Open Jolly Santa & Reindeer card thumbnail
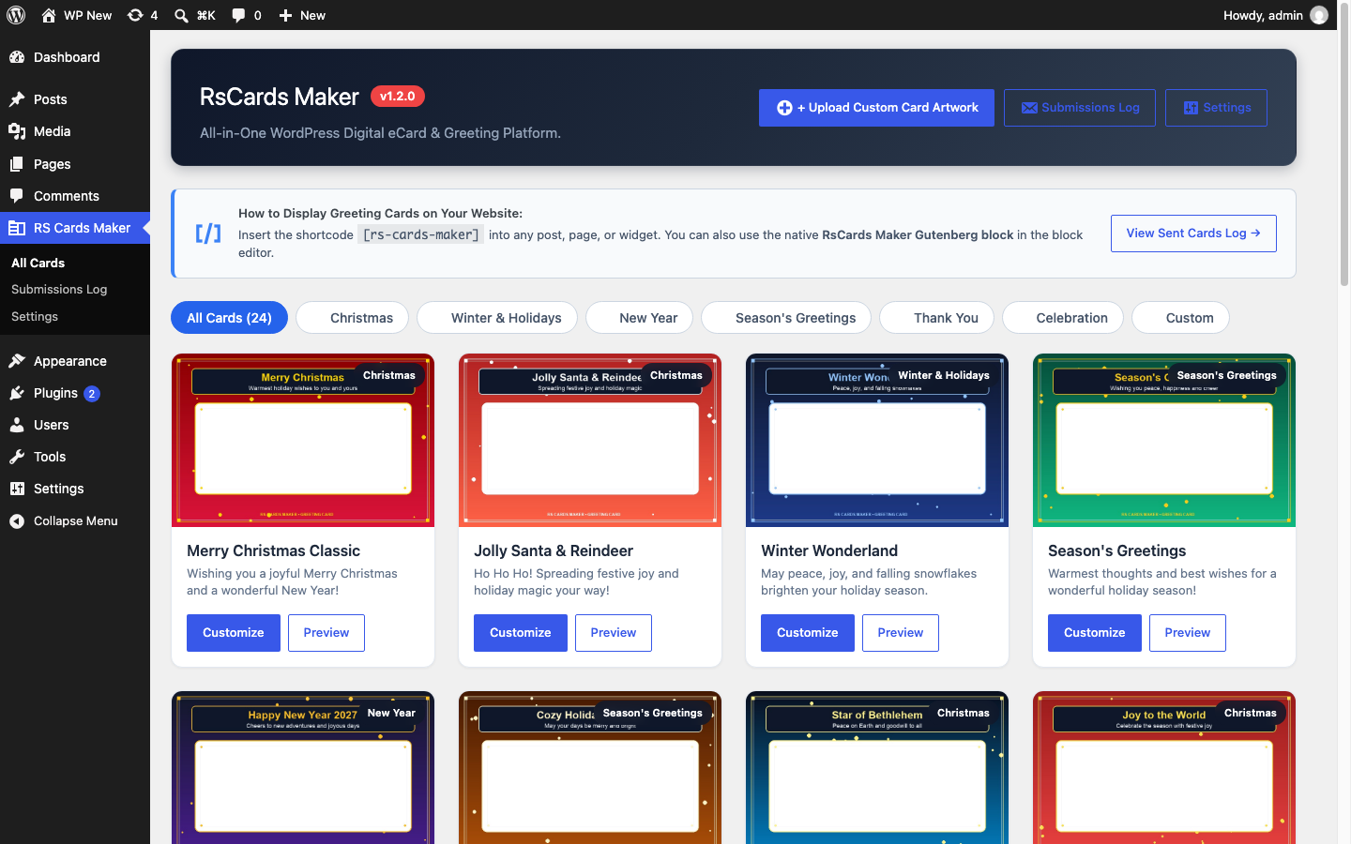Image resolution: width=1351 pixels, height=844 pixels. (x=590, y=441)
